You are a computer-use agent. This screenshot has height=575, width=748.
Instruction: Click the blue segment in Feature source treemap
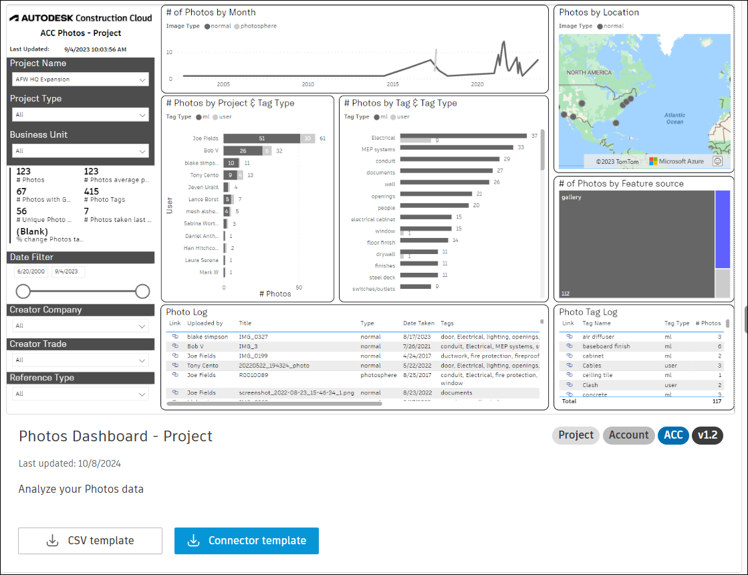click(x=723, y=229)
